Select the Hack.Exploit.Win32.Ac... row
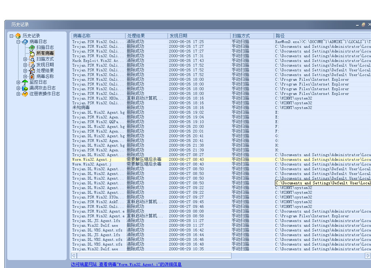This screenshot has width=371, height=268. [x=221, y=60]
